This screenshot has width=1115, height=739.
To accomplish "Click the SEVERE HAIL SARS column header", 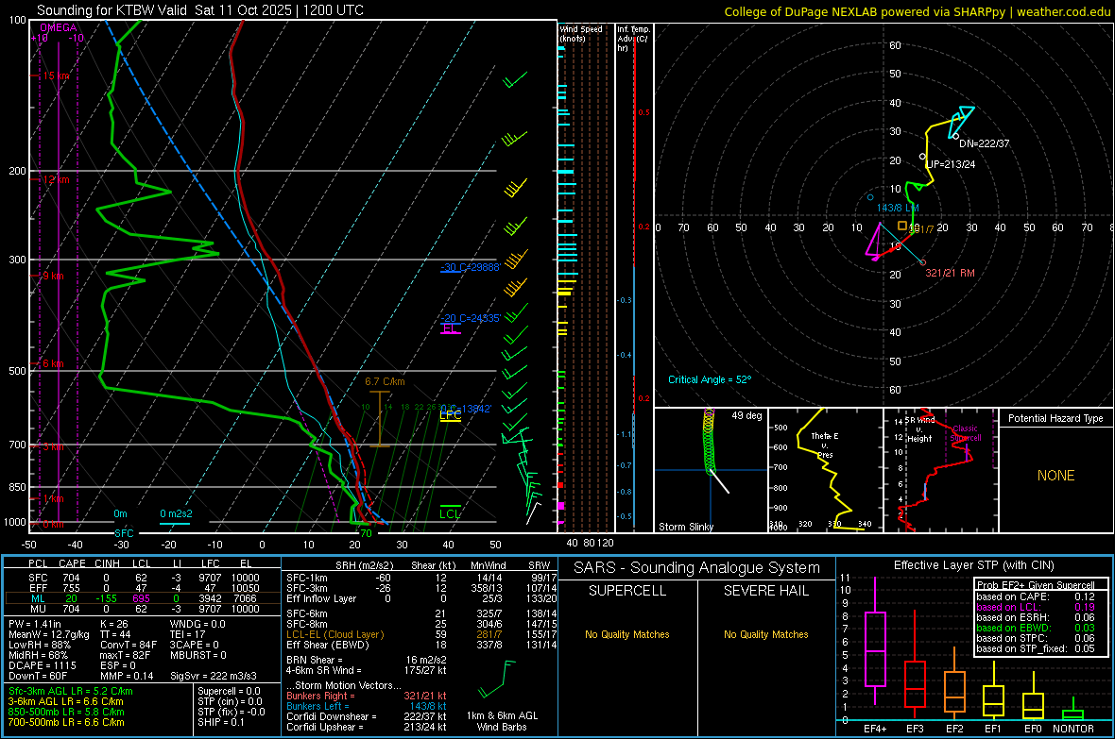I will tap(765, 591).
